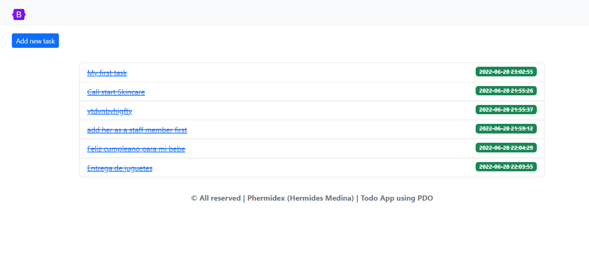Image resolution: width=589 pixels, height=277 pixels.
Task: Click the 2022-06-28 21:55:26 date badge
Action: [x=506, y=90]
